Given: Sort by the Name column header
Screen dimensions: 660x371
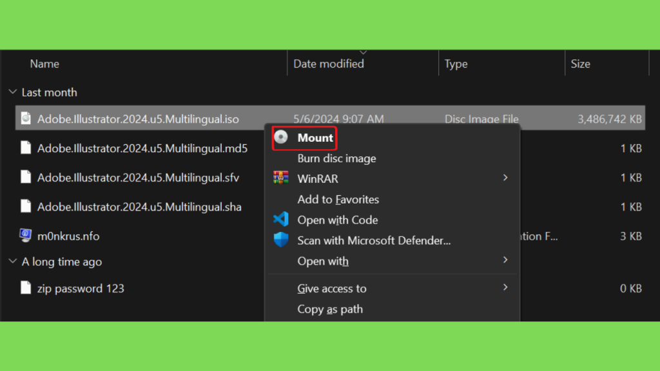Looking at the screenshot, I should [x=44, y=64].
